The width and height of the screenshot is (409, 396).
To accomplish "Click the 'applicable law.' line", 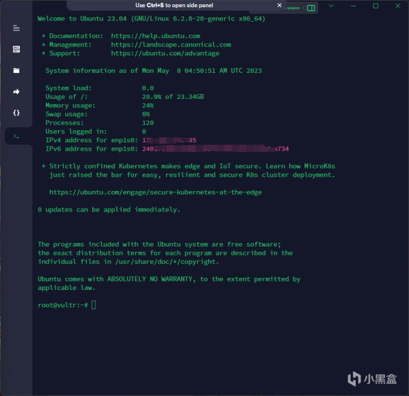I will click(x=66, y=288).
